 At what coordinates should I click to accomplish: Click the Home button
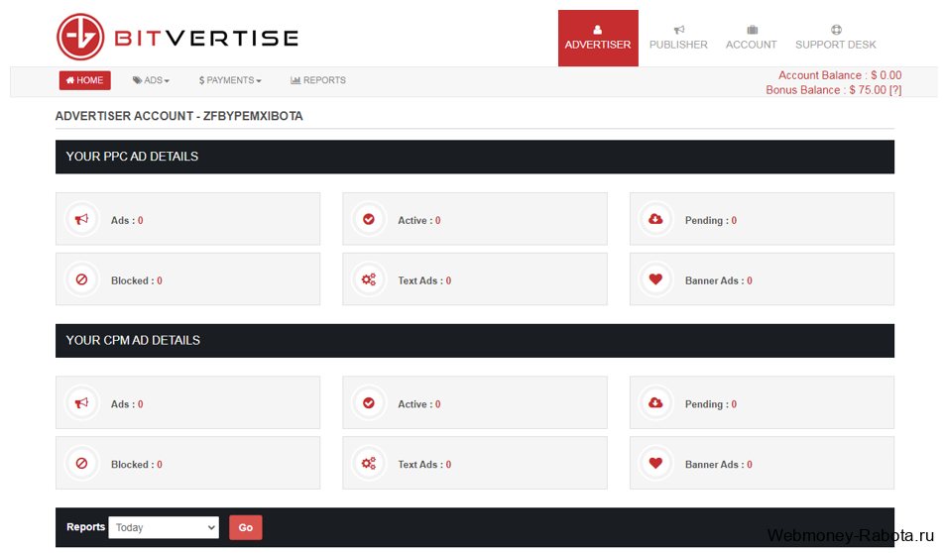[85, 80]
